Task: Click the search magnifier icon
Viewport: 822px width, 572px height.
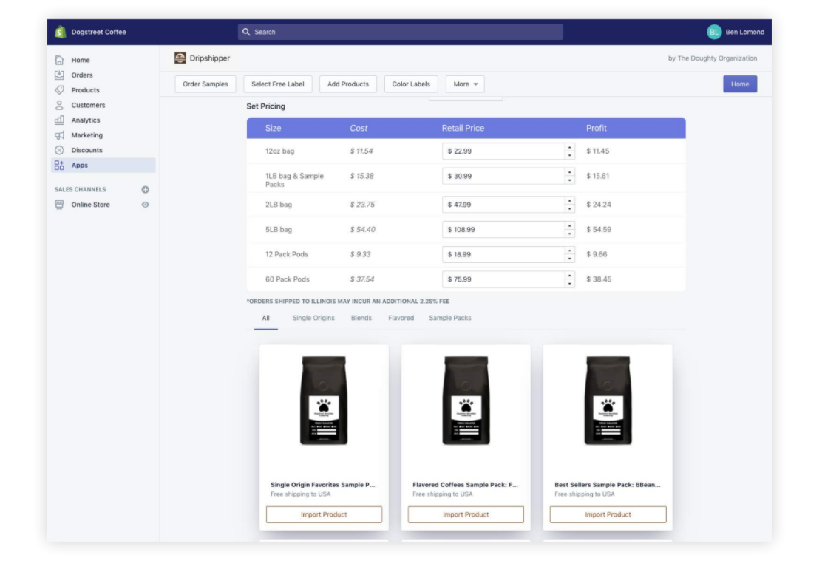Action: pos(246,32)
